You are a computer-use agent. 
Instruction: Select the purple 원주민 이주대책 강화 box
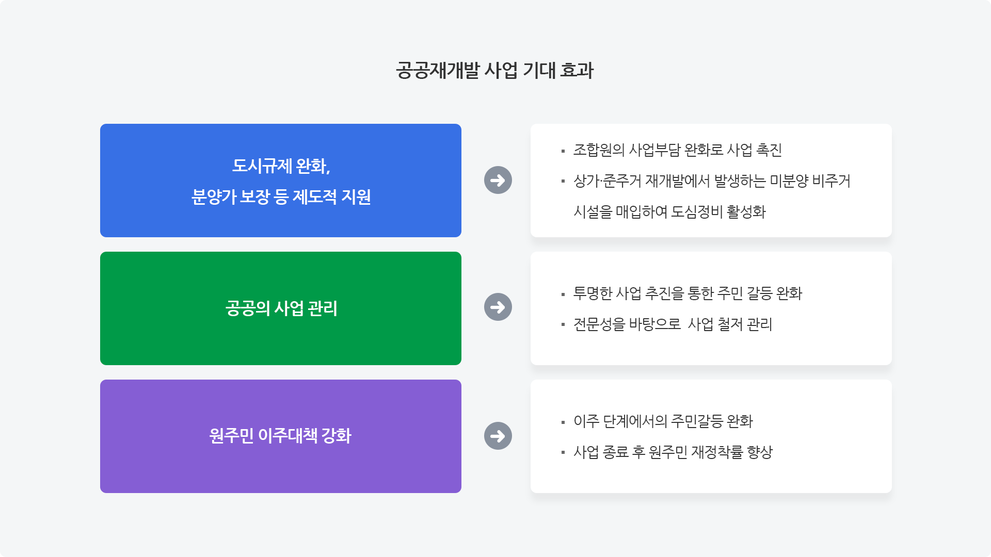tap(281, 436)
